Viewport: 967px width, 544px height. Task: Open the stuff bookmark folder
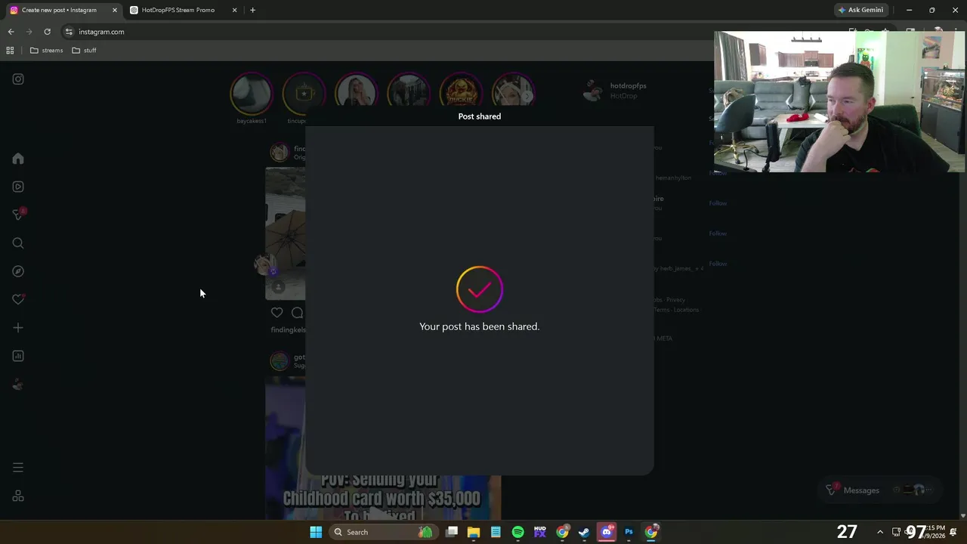(x=84, y=51)
